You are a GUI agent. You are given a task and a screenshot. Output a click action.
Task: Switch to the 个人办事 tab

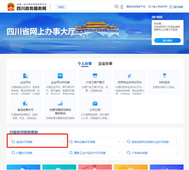click(85, 63)
